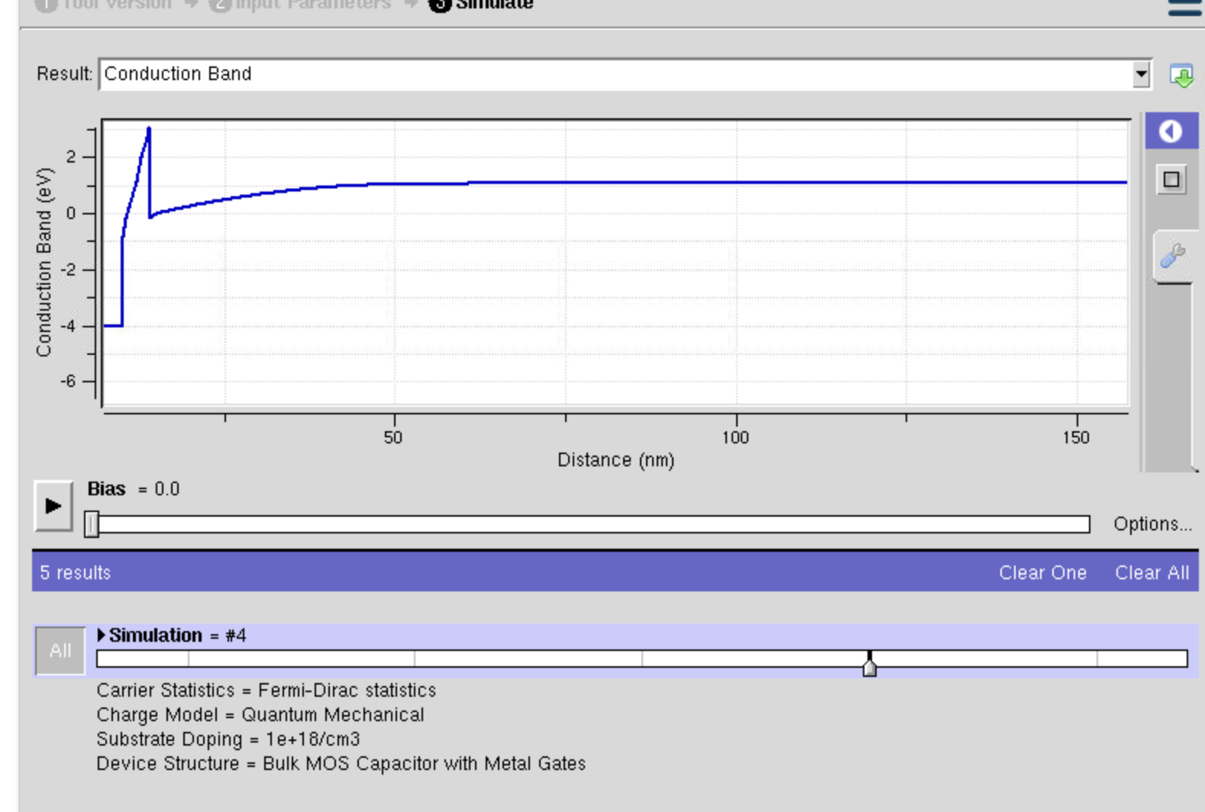The image size is (1205, 812).
Task: Click Clear All in the results bar
Action: tap(1152, 573)
